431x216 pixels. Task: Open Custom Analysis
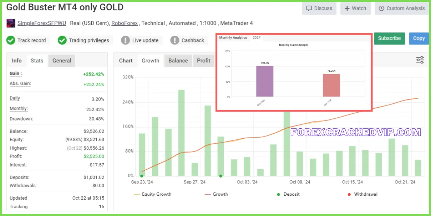click(401, 8)
